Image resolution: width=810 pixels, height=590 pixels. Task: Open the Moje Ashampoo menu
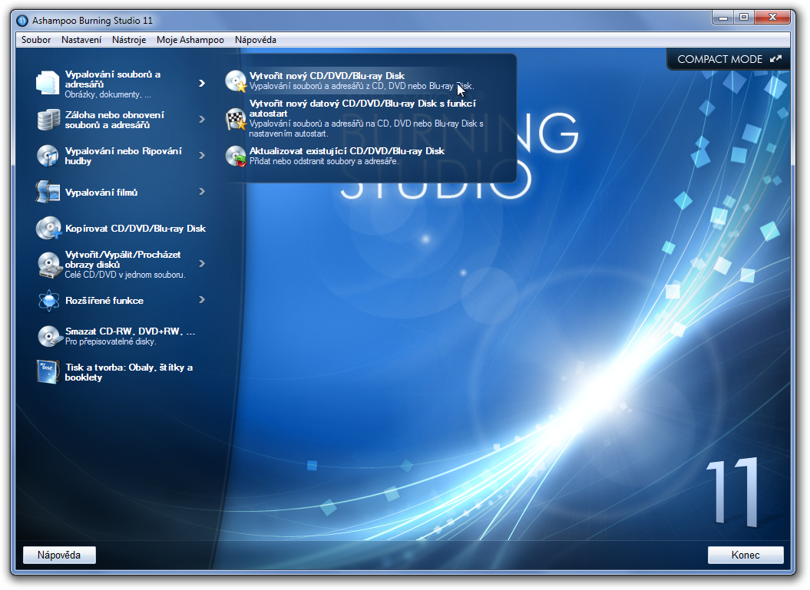click(x=190, y=40)
